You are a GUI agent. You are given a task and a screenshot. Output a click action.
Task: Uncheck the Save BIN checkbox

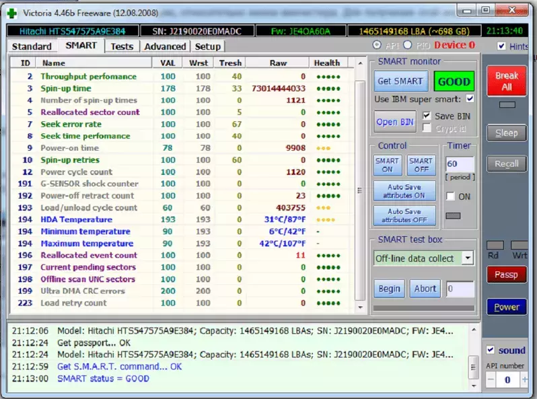(427, 116)
